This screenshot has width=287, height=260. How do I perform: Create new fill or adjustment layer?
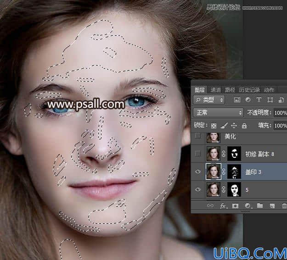[x=248, y=206]
